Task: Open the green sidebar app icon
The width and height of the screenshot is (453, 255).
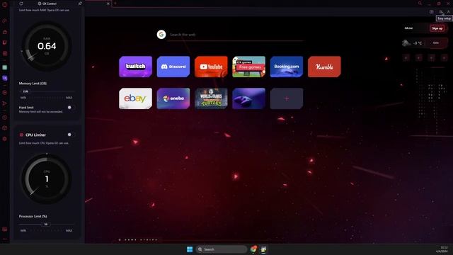Action: click(5, 67)
